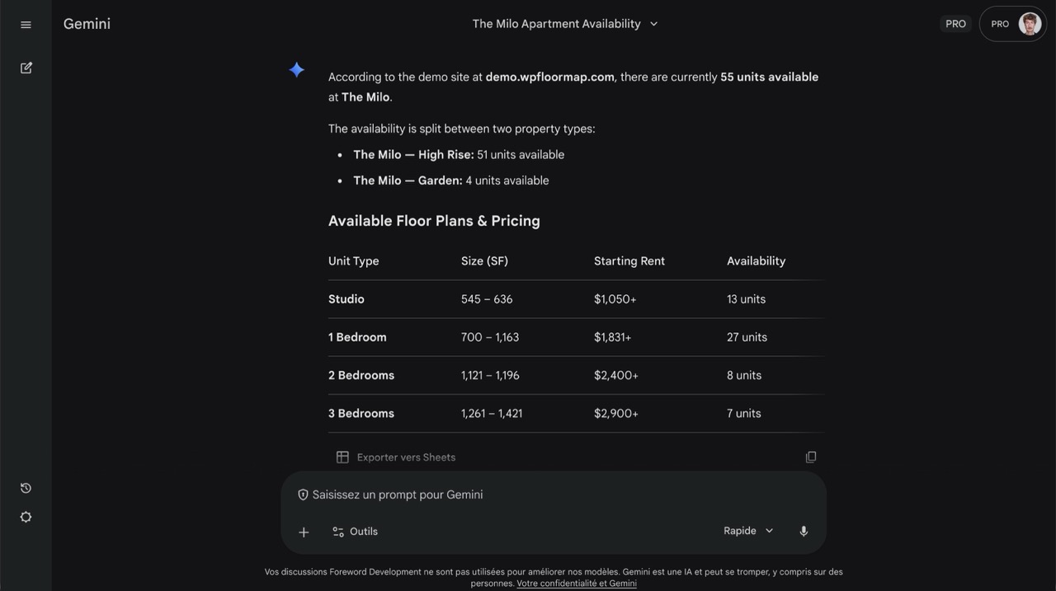
Task: Open the sidebar hamburger menu
Action: click(x=25, y=24)
